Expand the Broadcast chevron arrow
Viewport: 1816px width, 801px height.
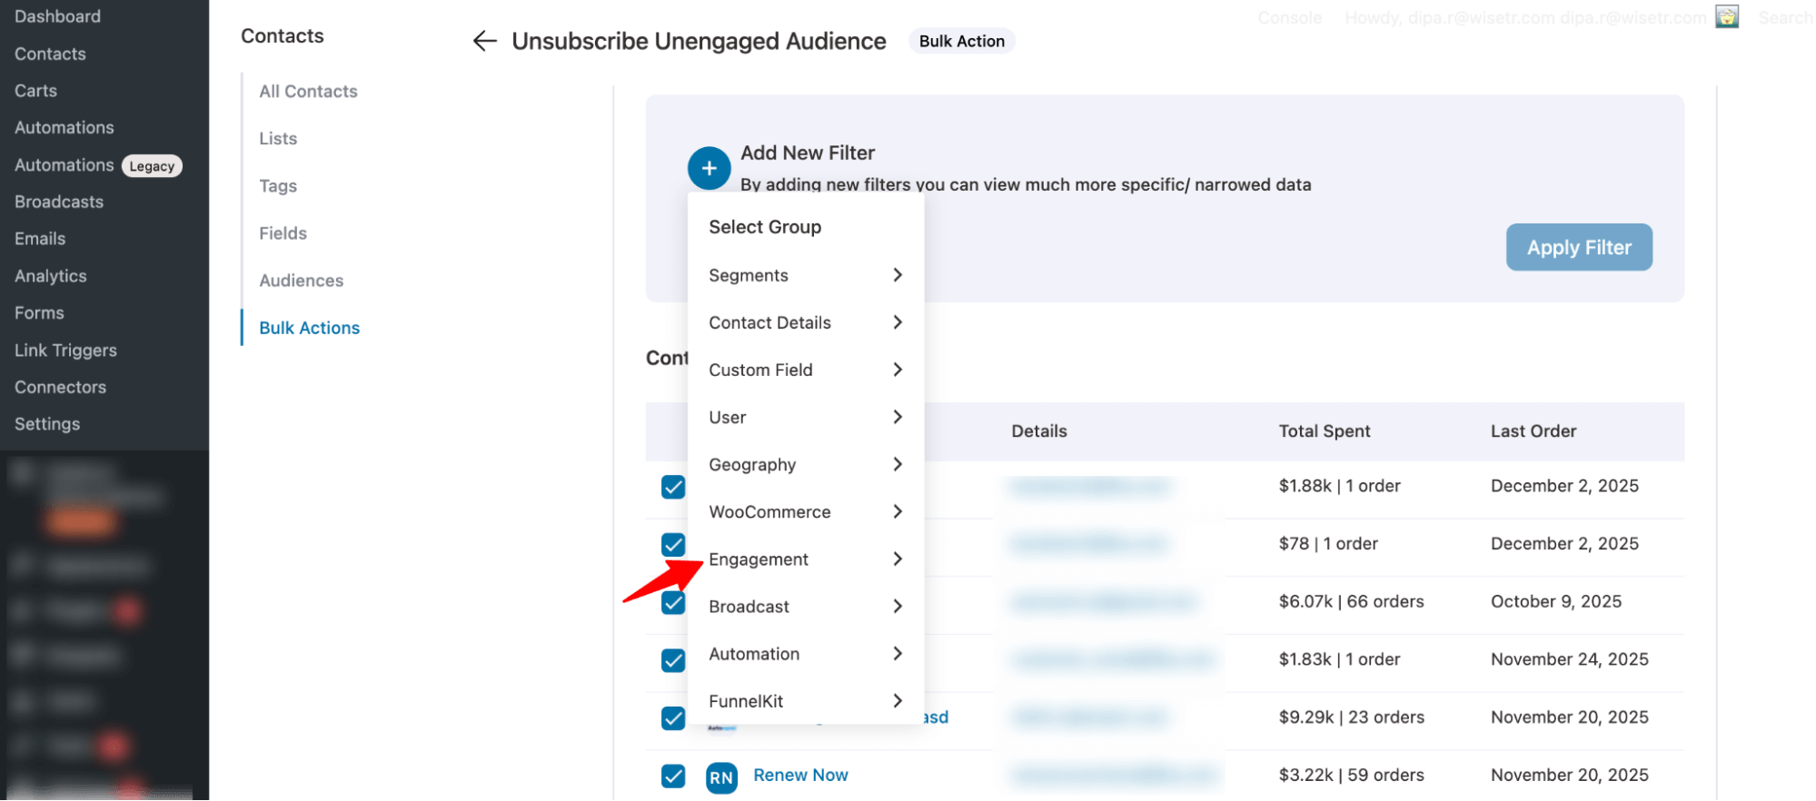coord(898,606)
